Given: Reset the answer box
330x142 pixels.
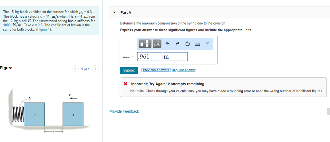Looking at the screenshot, I should (187, 44).
